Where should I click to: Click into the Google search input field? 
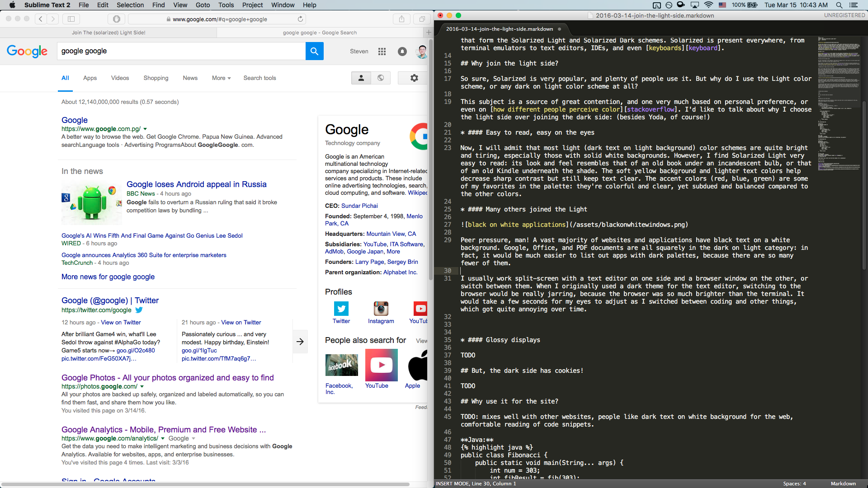pyautogui.click(x=181, y=51)
